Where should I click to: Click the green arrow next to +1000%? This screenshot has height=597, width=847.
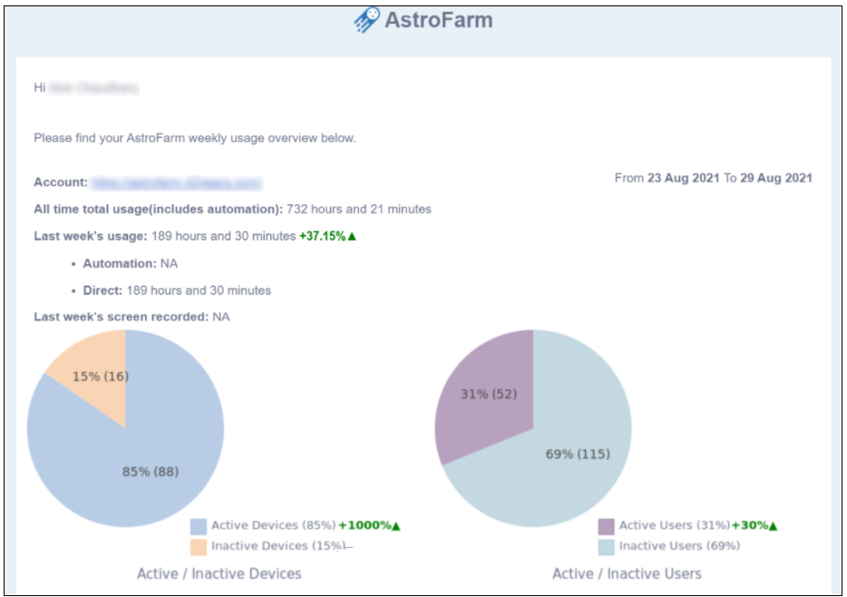point(395,525)
